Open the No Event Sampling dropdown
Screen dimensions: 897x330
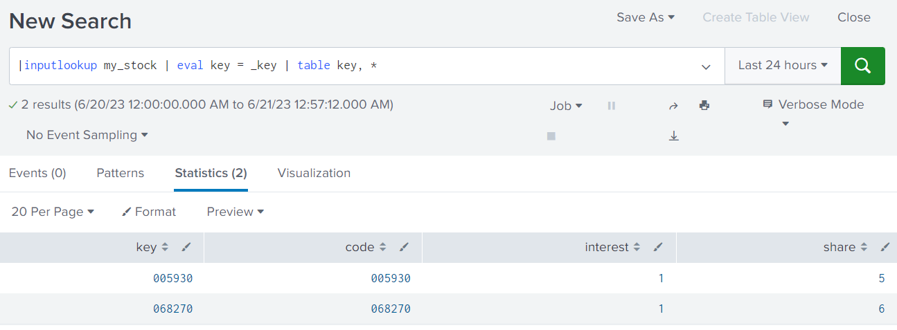[87, 135]
